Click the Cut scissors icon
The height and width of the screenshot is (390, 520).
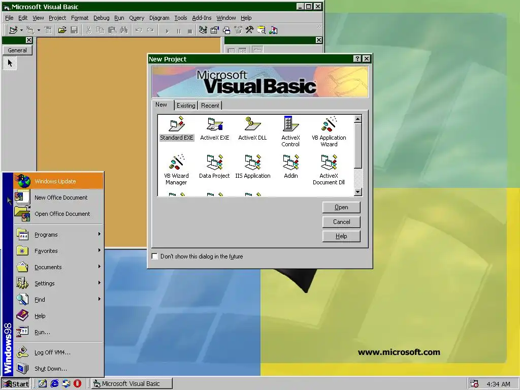[88, 30]
